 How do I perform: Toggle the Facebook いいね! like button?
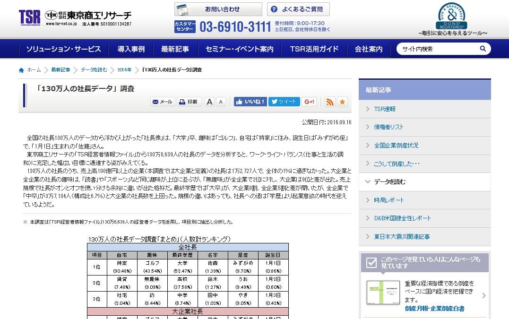click(250, 101)
